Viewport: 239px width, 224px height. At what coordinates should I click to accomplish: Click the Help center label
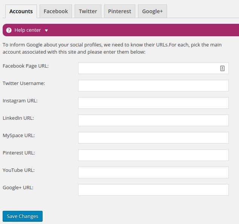[x=28, y=30]
